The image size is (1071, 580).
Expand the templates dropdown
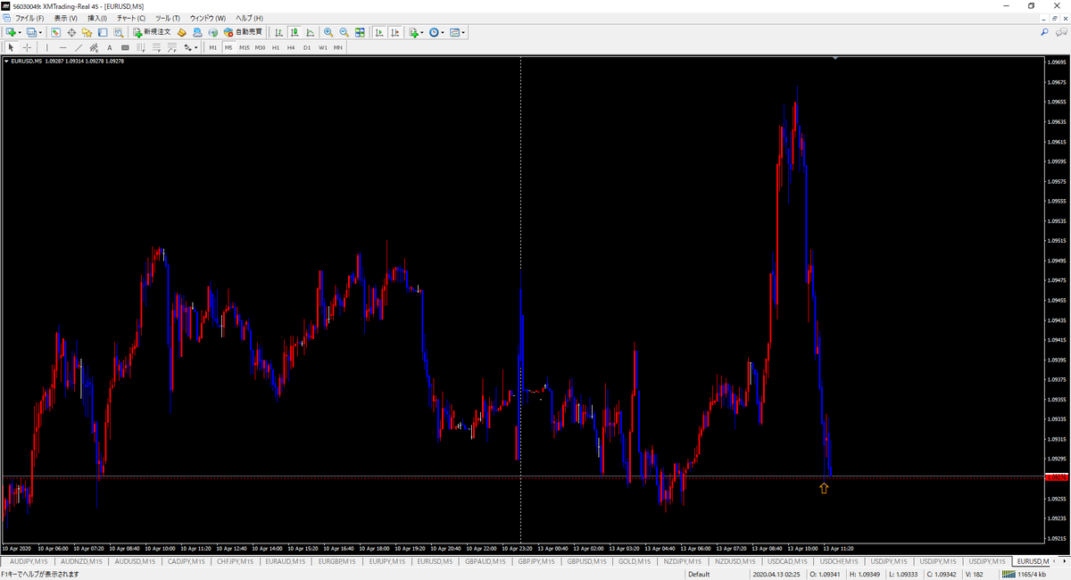[464, 32]
